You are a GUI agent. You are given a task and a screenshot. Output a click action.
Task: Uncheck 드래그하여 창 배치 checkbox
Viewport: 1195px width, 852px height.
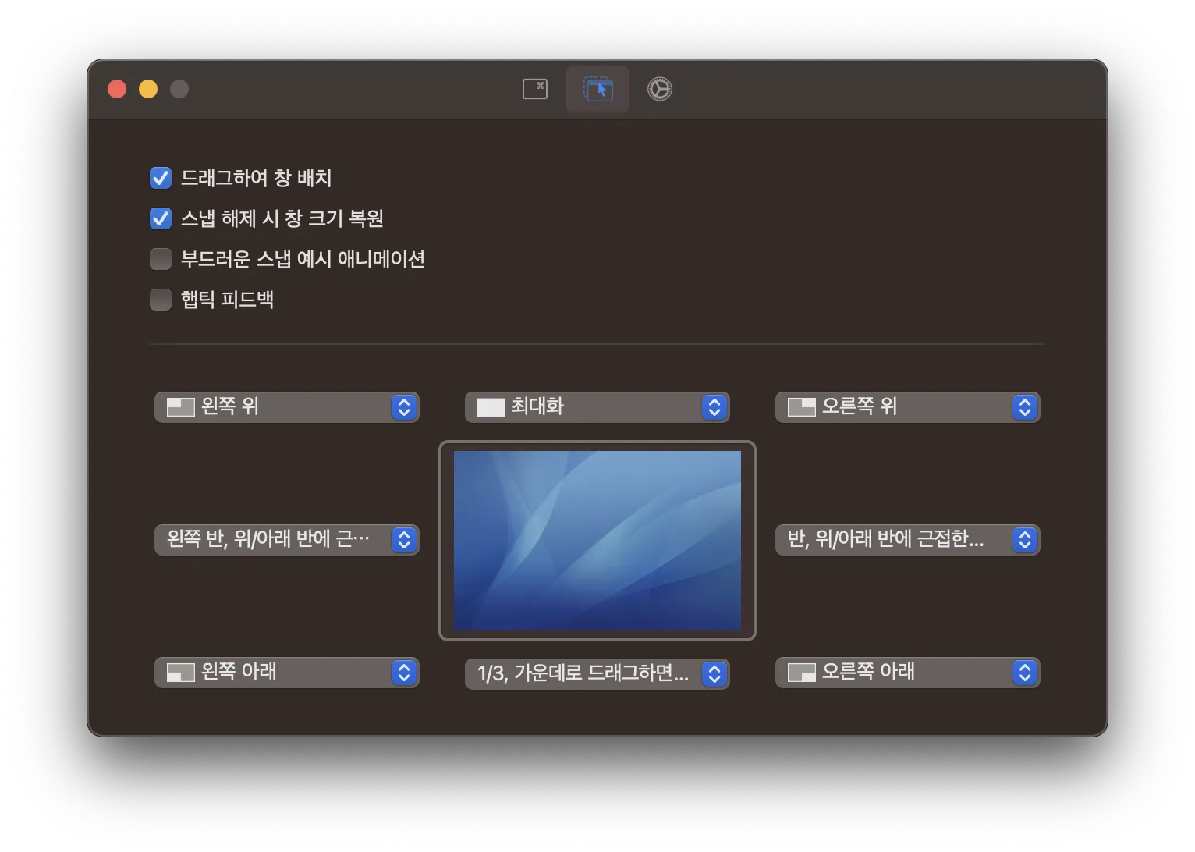(x=161, y=178)
